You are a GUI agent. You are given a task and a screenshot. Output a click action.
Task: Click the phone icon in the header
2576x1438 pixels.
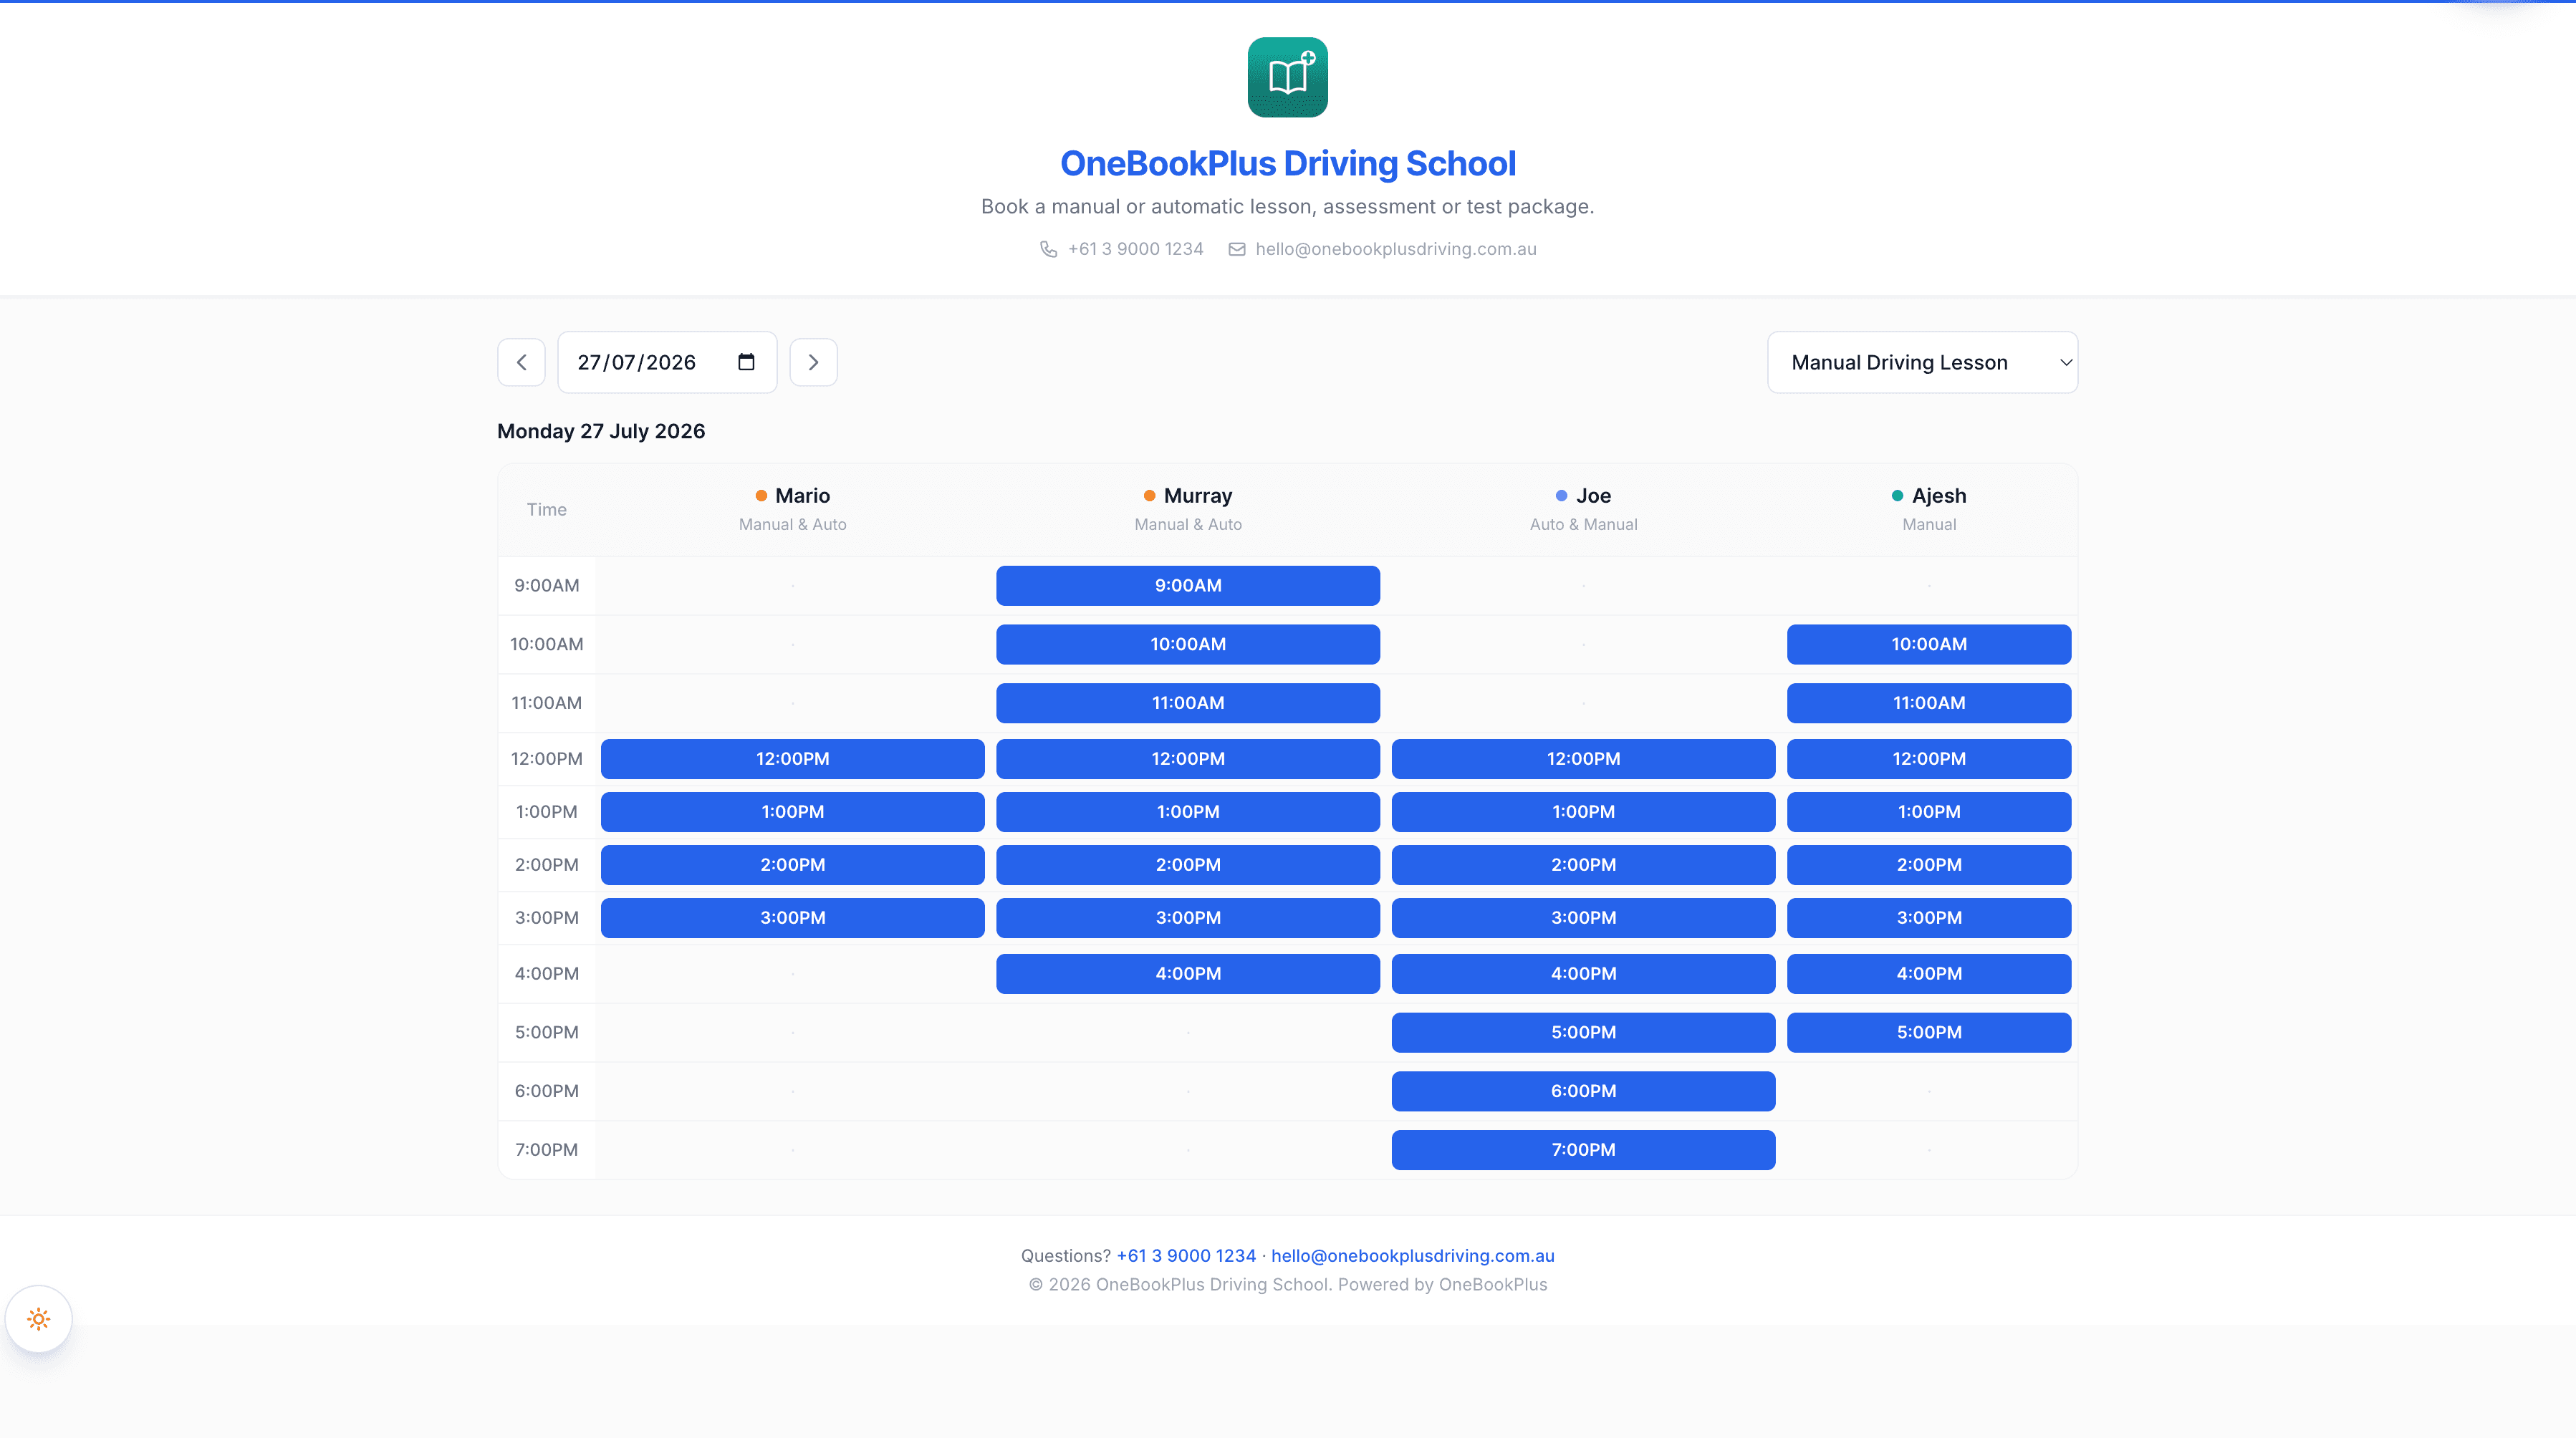[x=1048, y=249]
